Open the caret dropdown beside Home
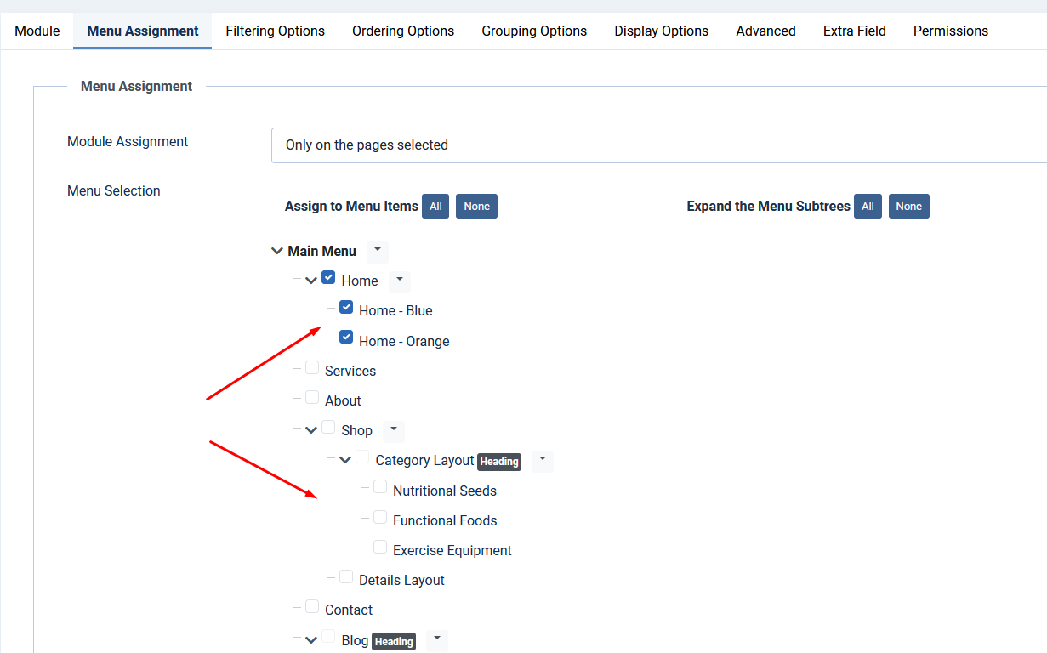The image size is (1047, 653). coord(399,281)
